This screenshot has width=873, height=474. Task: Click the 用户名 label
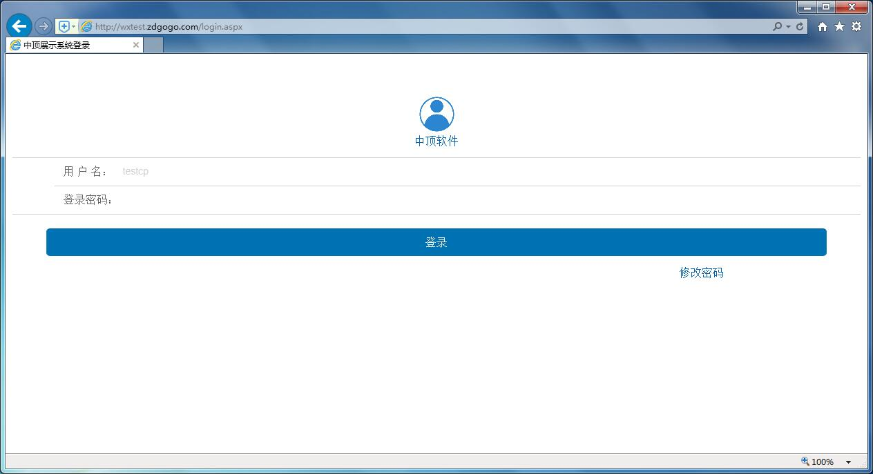[86, 171]
